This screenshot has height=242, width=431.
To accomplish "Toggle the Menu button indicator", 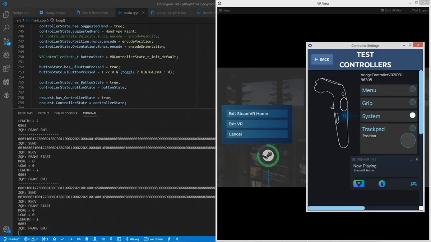I will 412,89.
